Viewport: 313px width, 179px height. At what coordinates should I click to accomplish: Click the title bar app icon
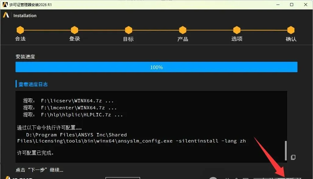pos(5,5)
